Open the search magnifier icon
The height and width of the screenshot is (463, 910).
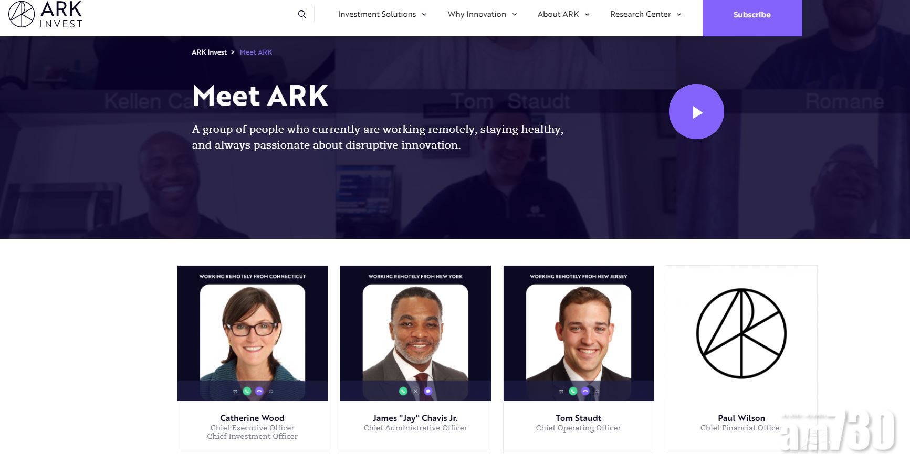point(302,14)
